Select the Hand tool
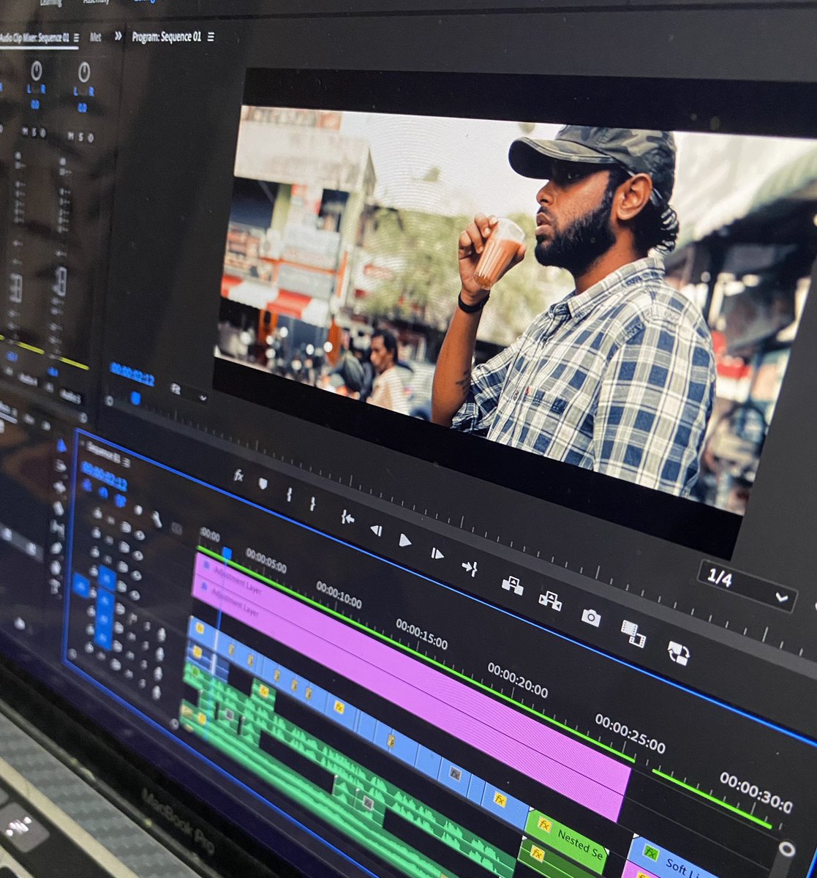Image resolution: width=817 pixels, height=878 pixels. coord(55,567)
